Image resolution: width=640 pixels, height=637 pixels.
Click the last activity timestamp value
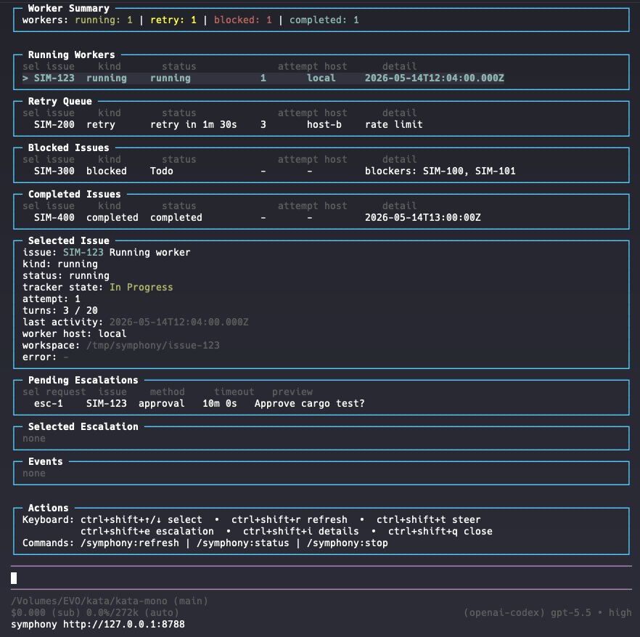coord(179,322)
